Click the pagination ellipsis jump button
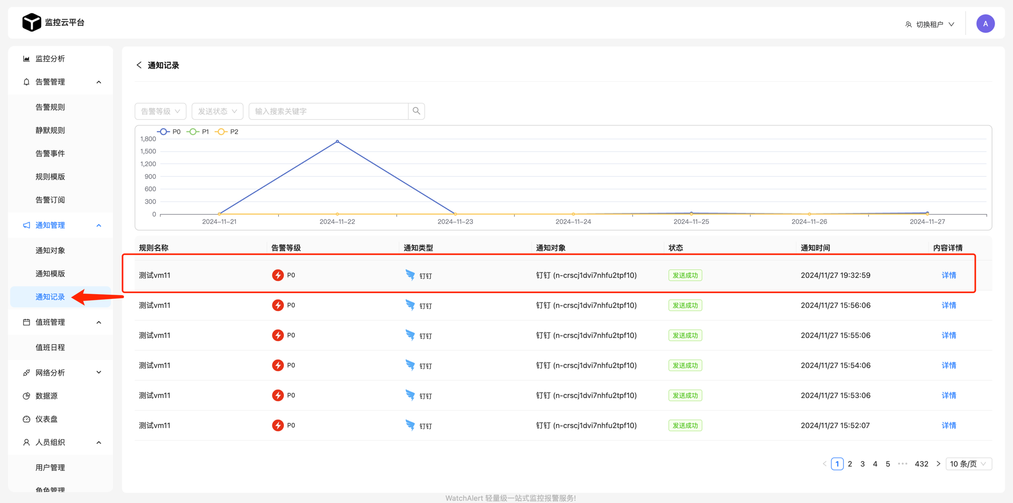Viewport: 1013px width, 503px height. click(x=903, y=464)
